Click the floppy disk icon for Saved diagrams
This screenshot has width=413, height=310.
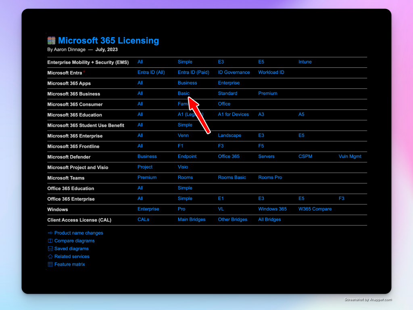coord(50,249)
